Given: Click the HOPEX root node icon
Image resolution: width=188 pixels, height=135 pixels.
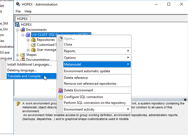Looking at the screenshot, I should click(18, 25).
